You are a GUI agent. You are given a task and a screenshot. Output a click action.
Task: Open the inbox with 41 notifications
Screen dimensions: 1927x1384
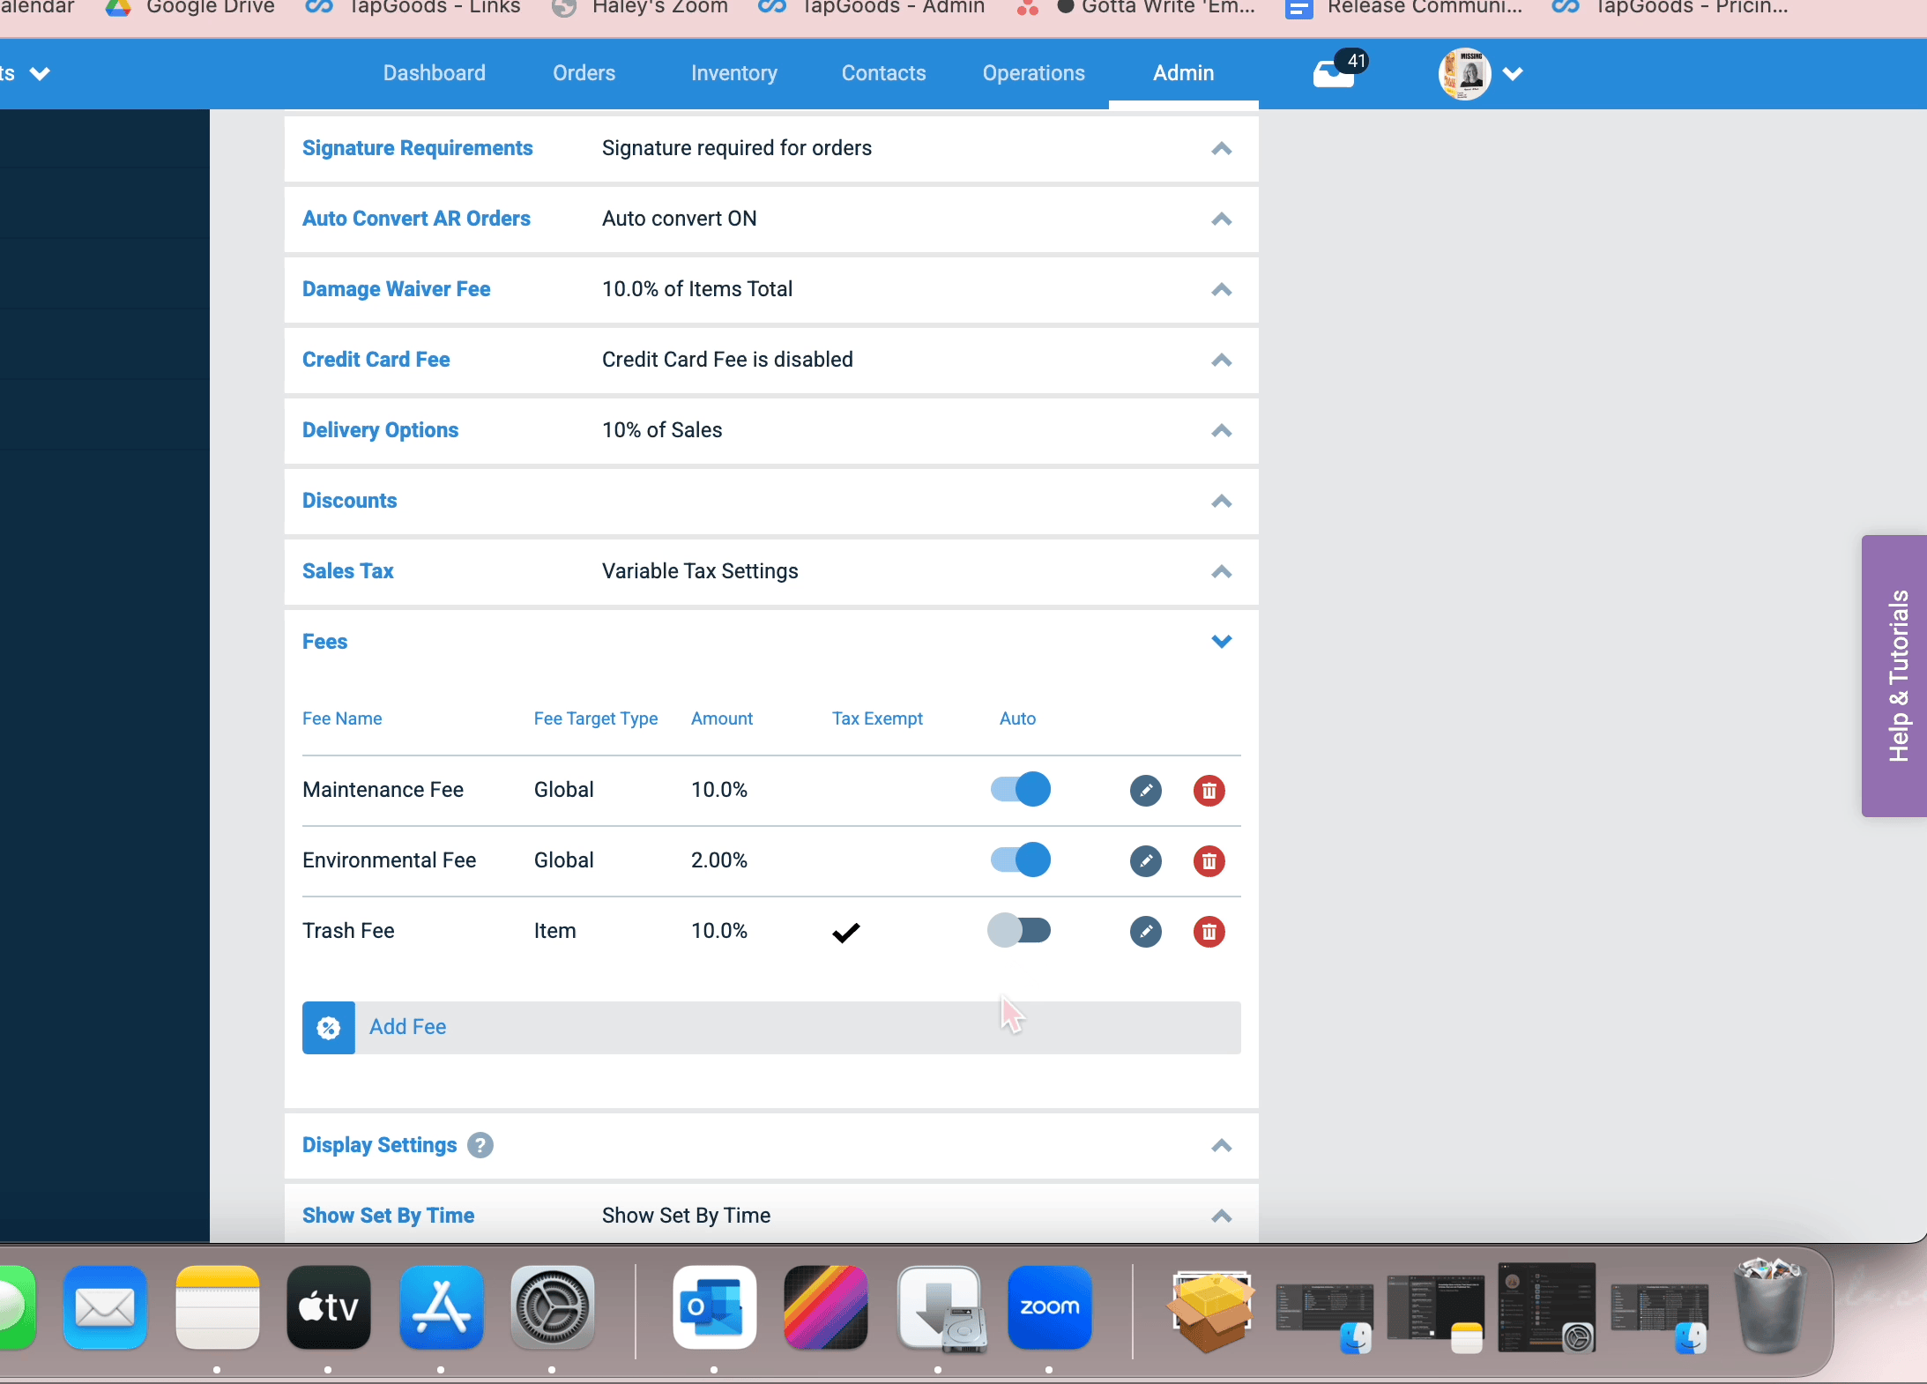pyautogui.click(x=1338, y=71)
